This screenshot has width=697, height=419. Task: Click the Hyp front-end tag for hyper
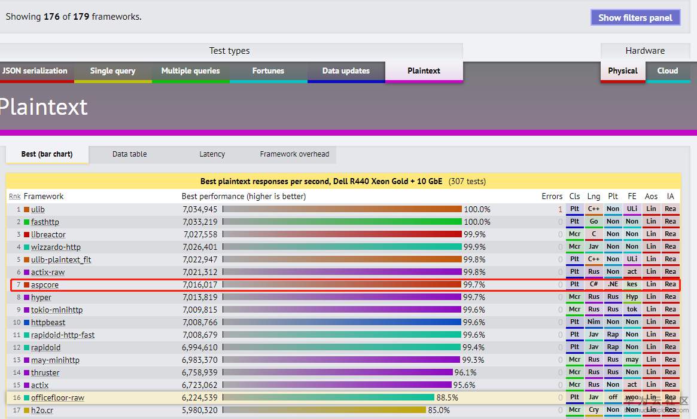[x=632, y=297]
